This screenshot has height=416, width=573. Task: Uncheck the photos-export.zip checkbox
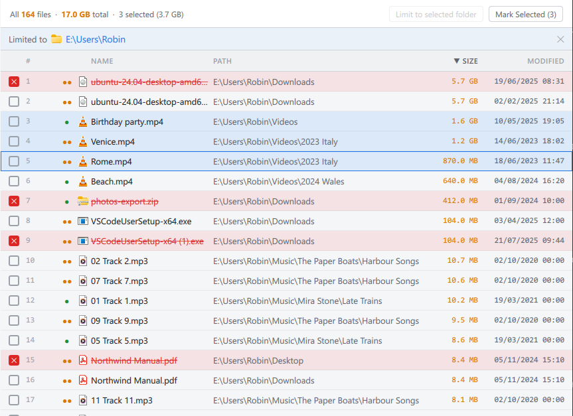coord(14,201)
